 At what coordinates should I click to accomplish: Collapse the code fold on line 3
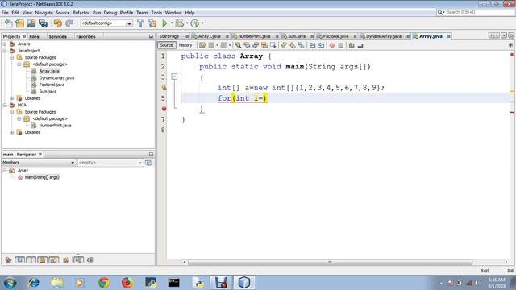[174, 77]
